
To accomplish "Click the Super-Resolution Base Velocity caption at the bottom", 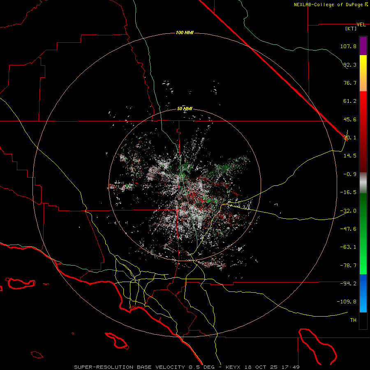I will click(x=187, y=367).
